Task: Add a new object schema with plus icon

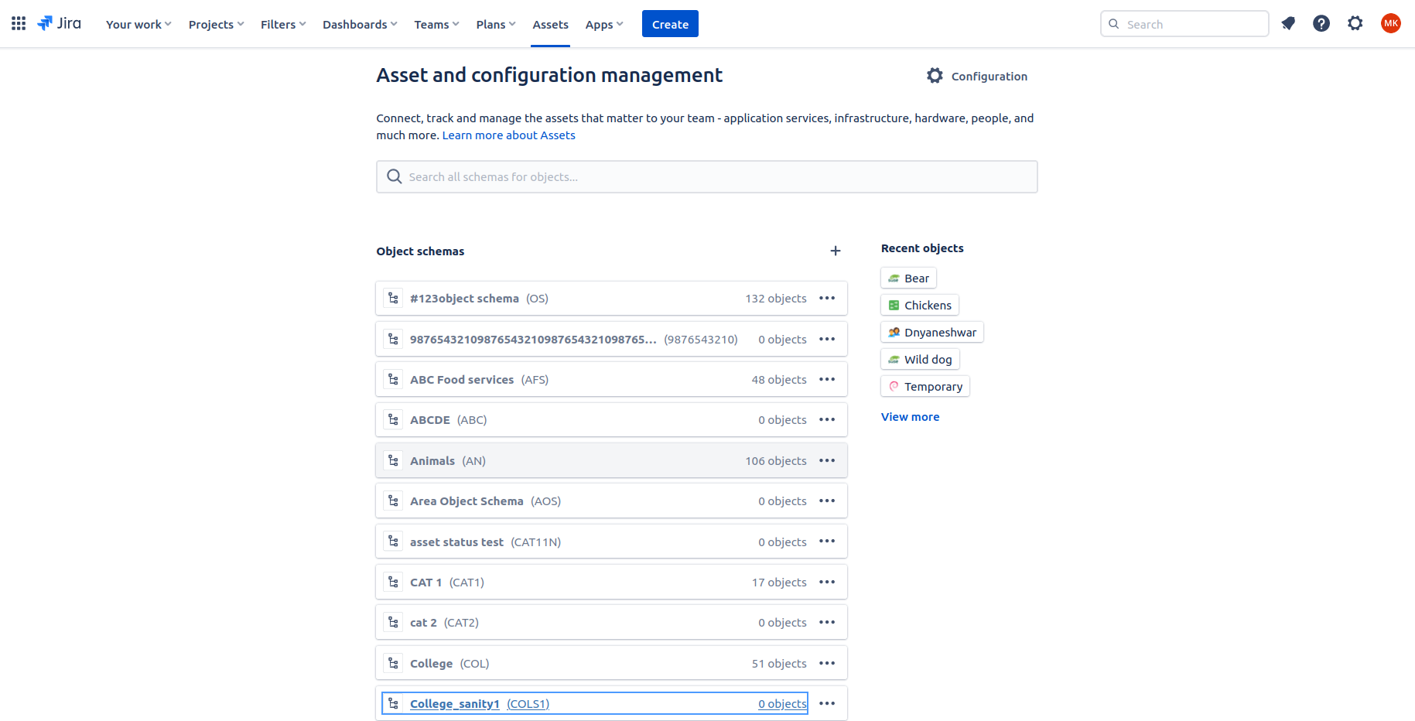Action: coord(835,251)
